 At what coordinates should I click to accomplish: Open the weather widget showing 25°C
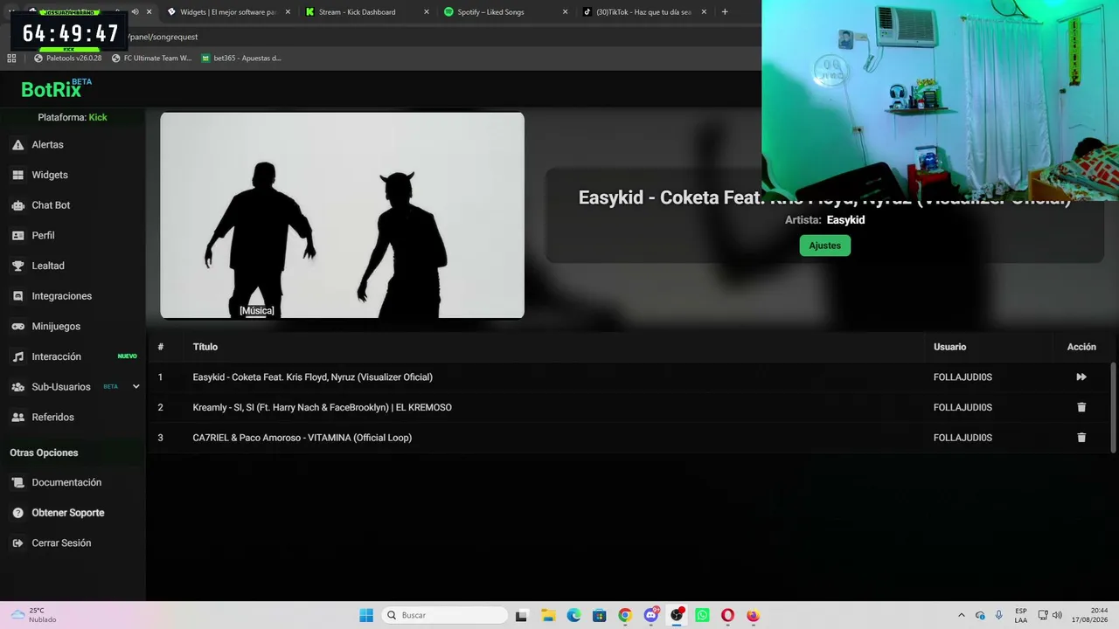pos(33,615)
